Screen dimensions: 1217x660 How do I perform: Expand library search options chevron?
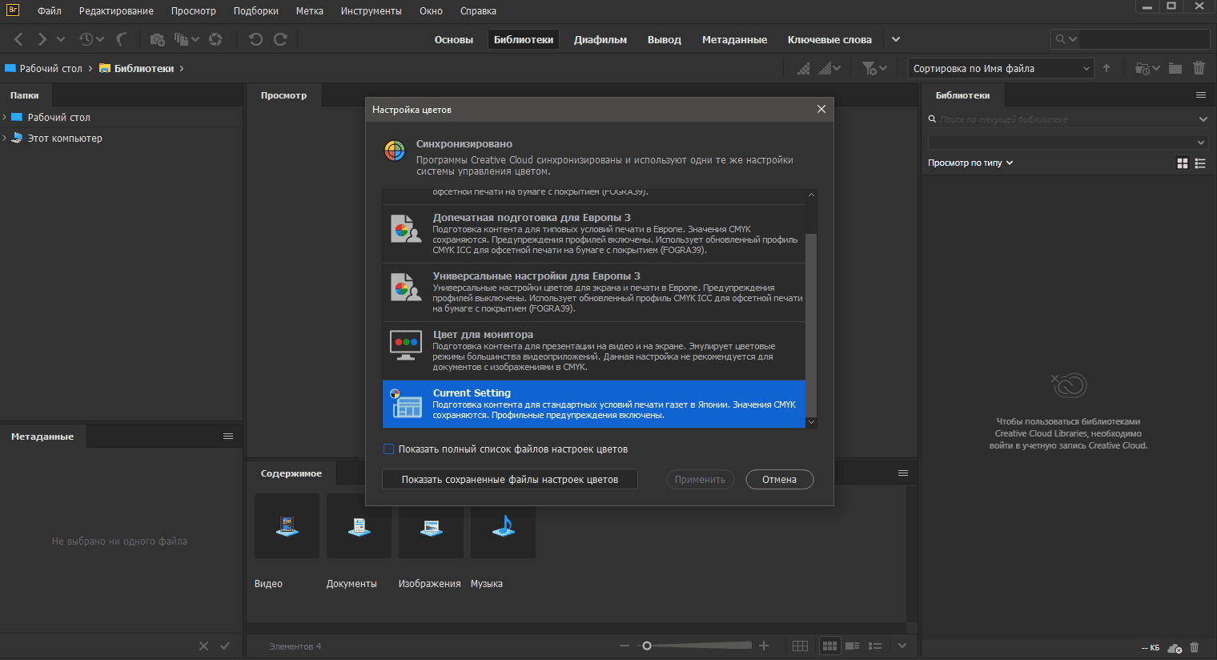click(1203, 119)
